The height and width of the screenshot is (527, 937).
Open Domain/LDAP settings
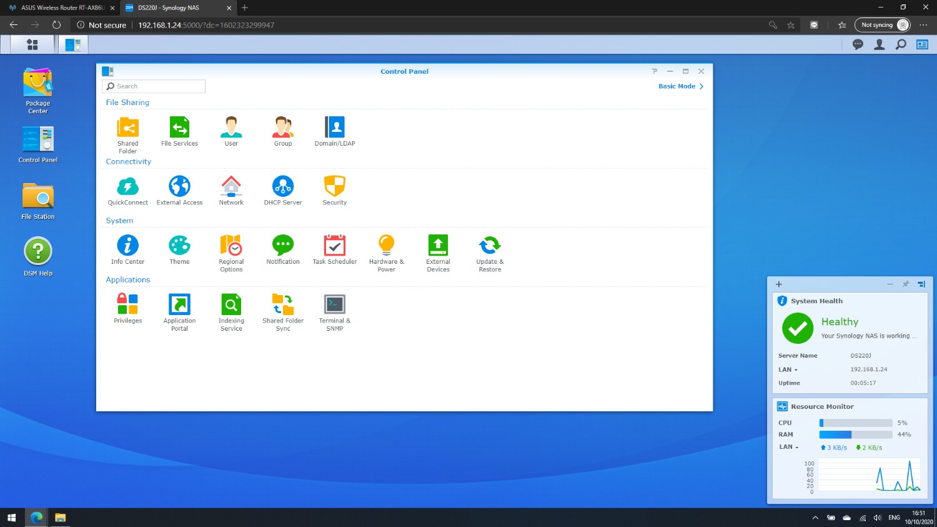pos(335,131)
